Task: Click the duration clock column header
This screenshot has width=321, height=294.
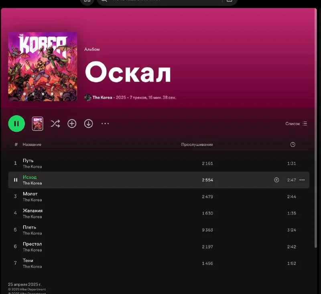Action: [x=293, y=145]
